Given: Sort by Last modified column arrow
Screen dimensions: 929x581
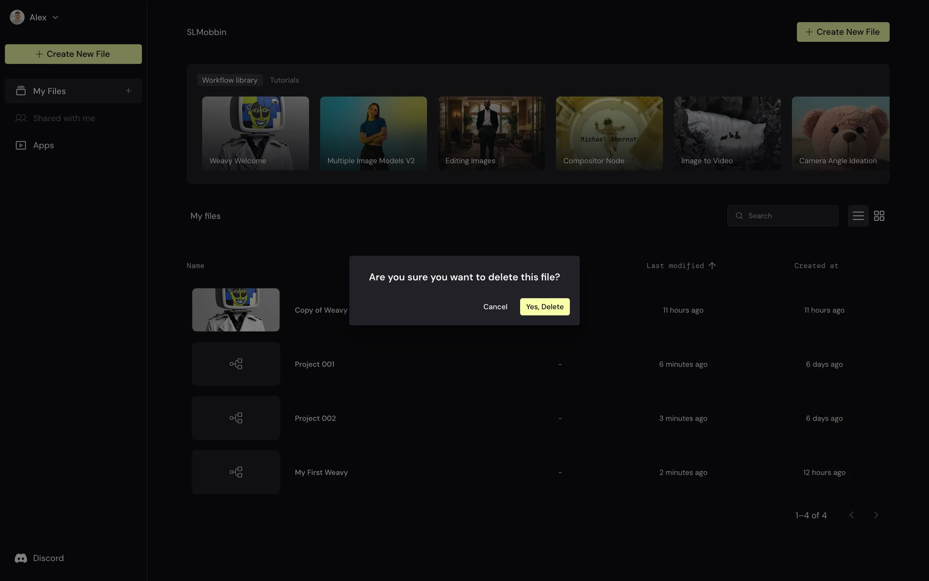Looking at the screenshot, I should [x=712, y=266].
